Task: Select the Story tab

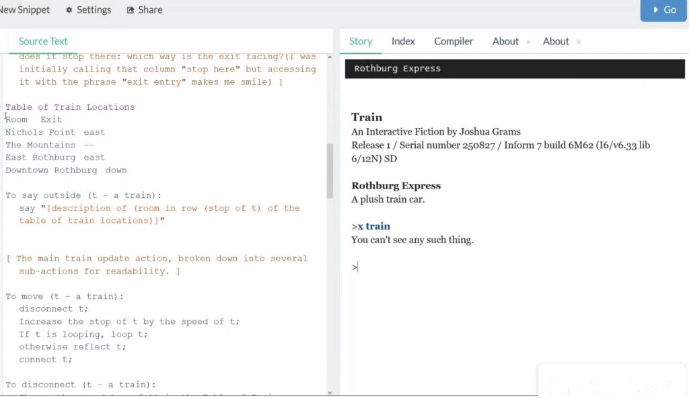Action: click(361, 41)
